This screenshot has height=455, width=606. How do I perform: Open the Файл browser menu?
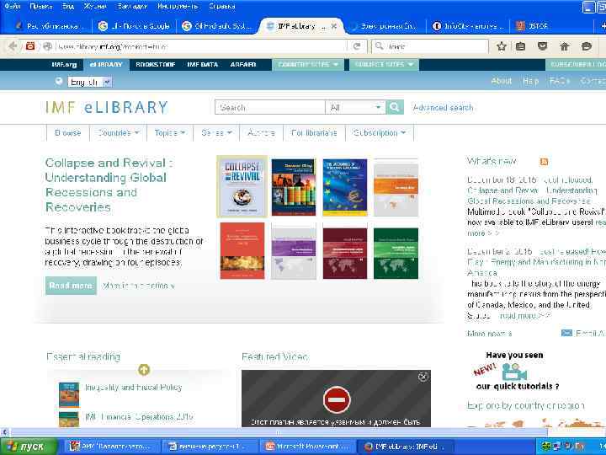click(13, 6)
